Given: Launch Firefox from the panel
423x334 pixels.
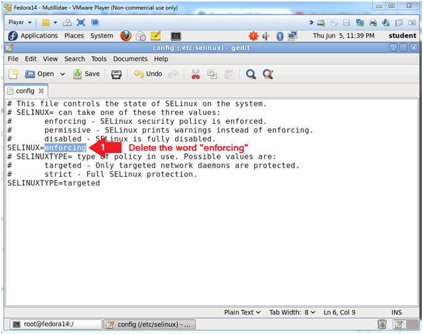Looking at the screenshot, I should coord(126,36).
